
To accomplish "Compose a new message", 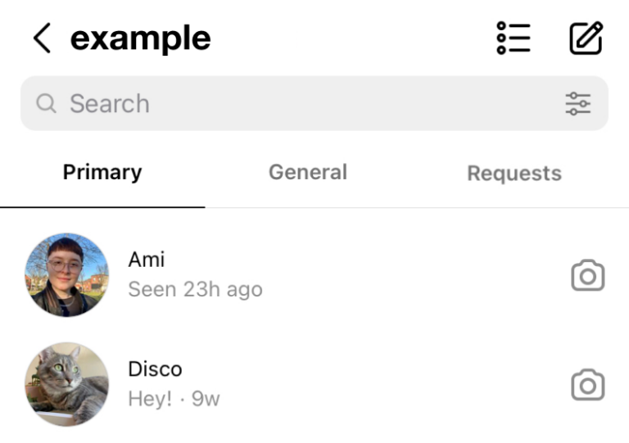I will (586, 38).
